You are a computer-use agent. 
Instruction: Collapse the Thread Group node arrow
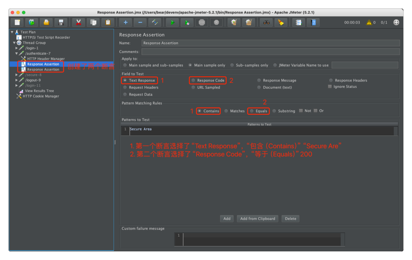coord(14,43)
